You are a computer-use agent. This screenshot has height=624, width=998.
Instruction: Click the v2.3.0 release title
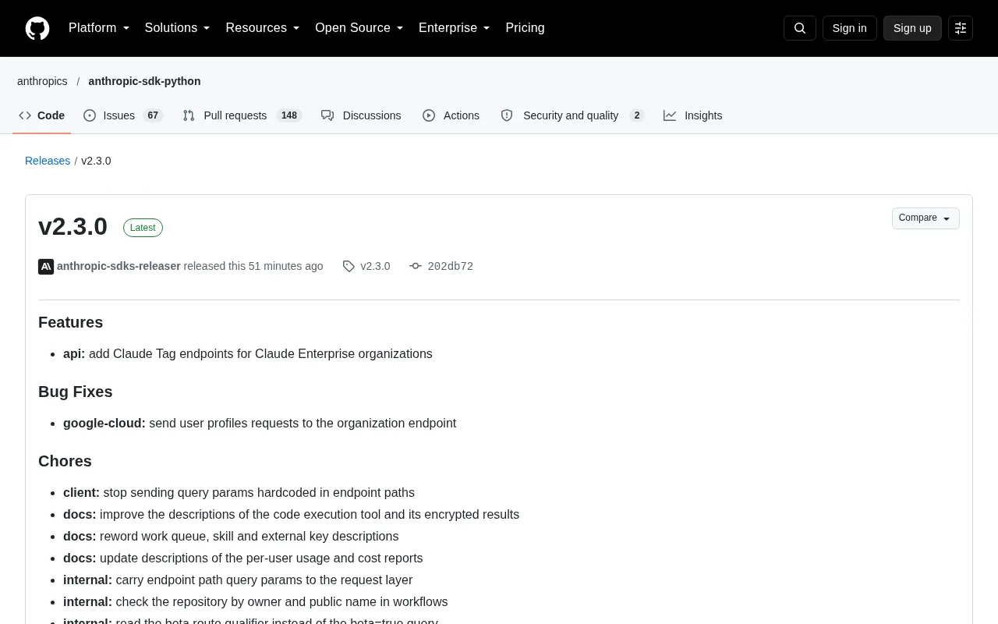[x=73, y=226]
